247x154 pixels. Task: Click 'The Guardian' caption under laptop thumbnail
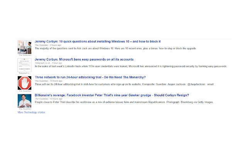(x=25, y=55)
